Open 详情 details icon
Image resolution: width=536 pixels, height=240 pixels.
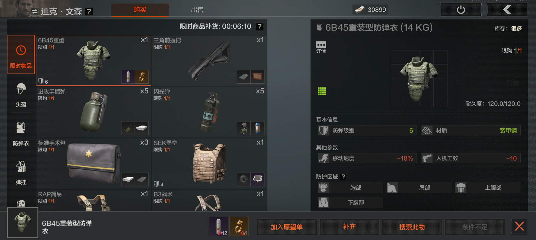coord(321,47)
